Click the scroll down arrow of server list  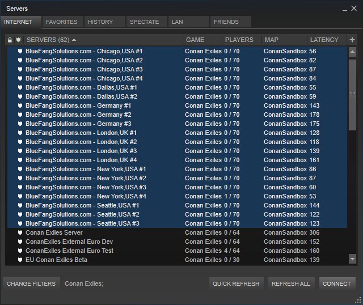(352, 259)
